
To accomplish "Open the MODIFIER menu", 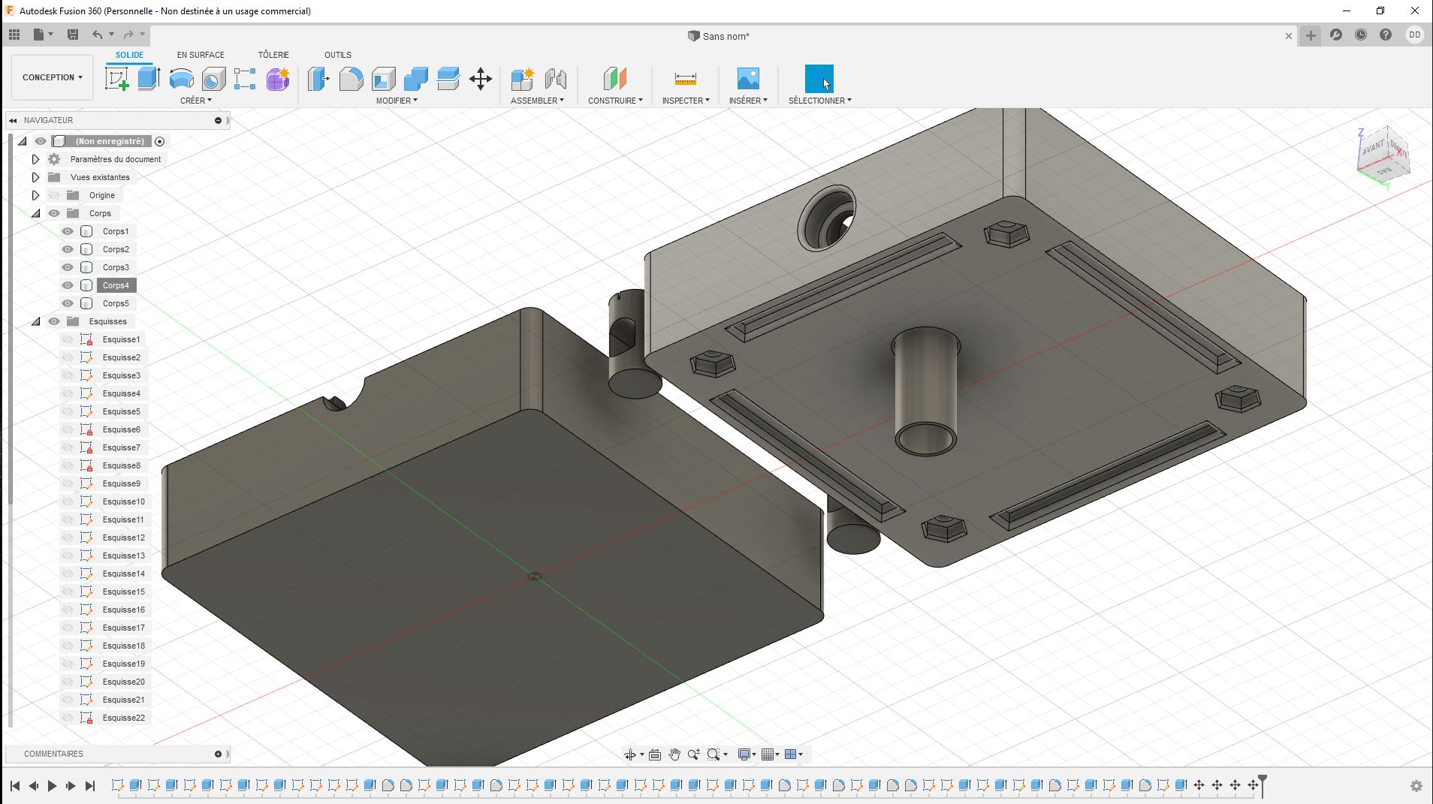I will click(397, 101).
